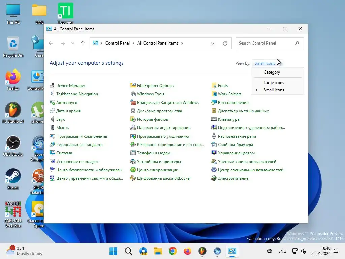The height and width of the screenshot is (259, 345).
Task: Click the Клавиатура keyboard icon
Action: click(214, 119)
